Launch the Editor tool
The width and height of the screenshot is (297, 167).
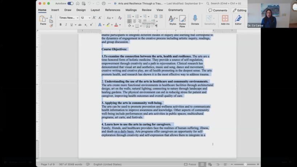(x=238, y=20)
